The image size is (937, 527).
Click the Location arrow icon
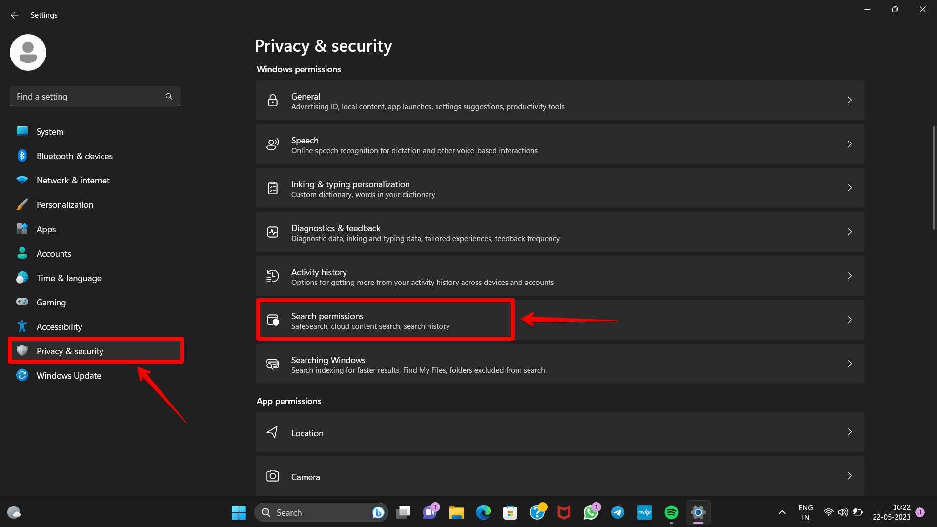pyautogui.click(x=272, y=432)
